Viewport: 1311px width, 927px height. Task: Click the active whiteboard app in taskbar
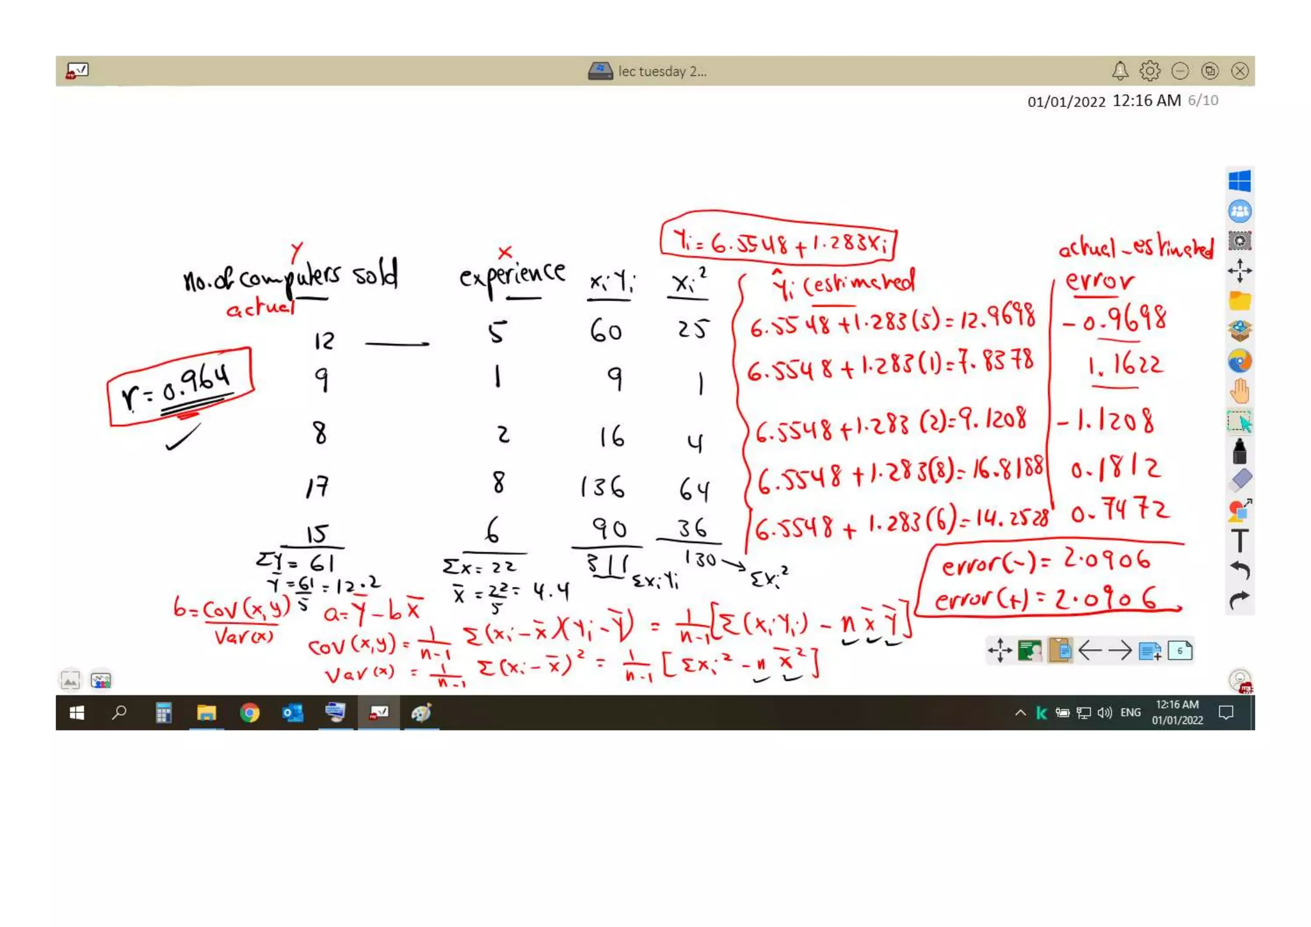point(379,713)
